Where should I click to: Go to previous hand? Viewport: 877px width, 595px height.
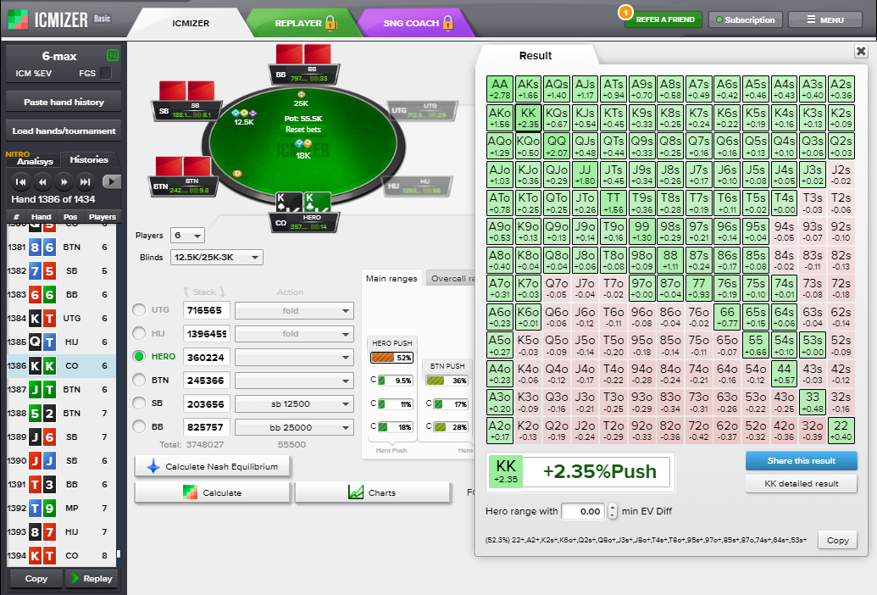(x=42, y=181)
